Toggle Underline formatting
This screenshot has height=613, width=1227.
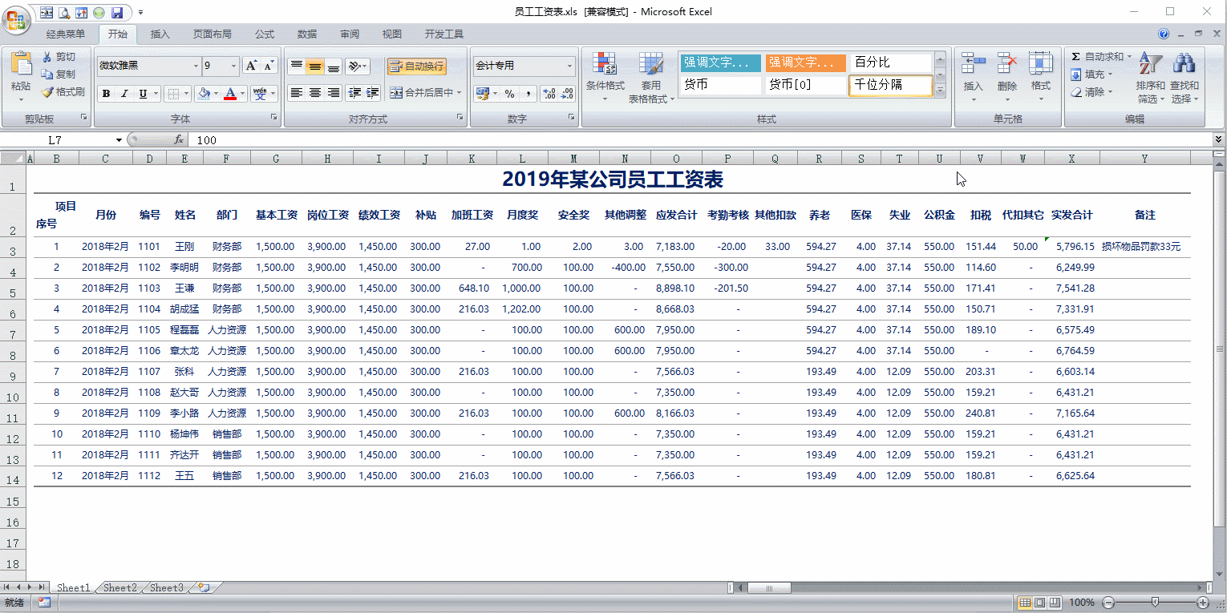tap(143, 94)
